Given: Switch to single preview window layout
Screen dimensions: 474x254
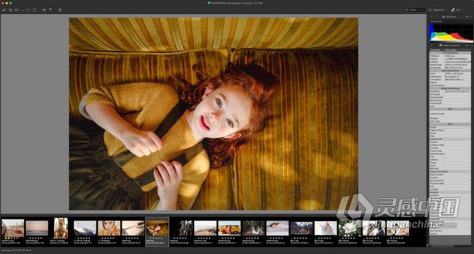Looking at the screenshot, I should click(29, 10).
